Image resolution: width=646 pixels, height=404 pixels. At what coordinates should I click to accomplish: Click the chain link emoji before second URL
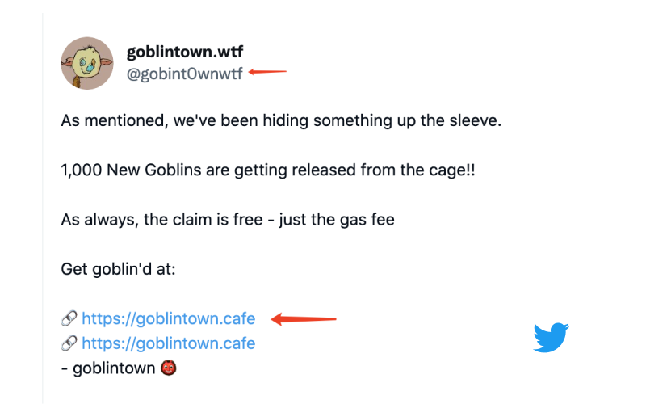pyautogui.click(x=69, y=343)
